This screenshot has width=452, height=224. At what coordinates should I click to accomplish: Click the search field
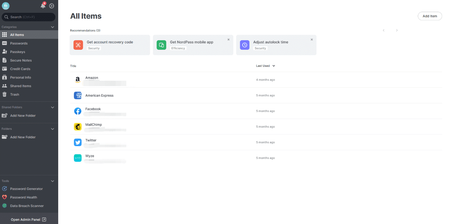(29, 17)
